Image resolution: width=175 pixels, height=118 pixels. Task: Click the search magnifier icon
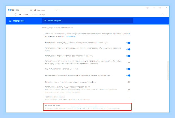[x=45, y=21]
